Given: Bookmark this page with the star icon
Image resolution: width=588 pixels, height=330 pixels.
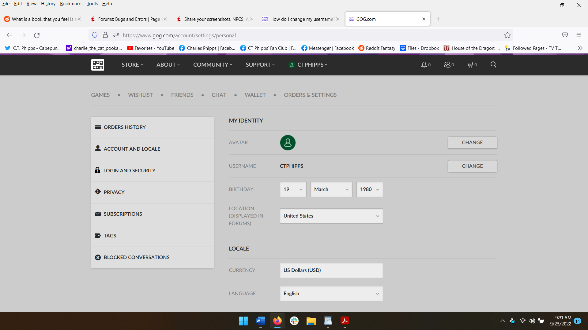Looking at the screenshot, I should (507, 35).
